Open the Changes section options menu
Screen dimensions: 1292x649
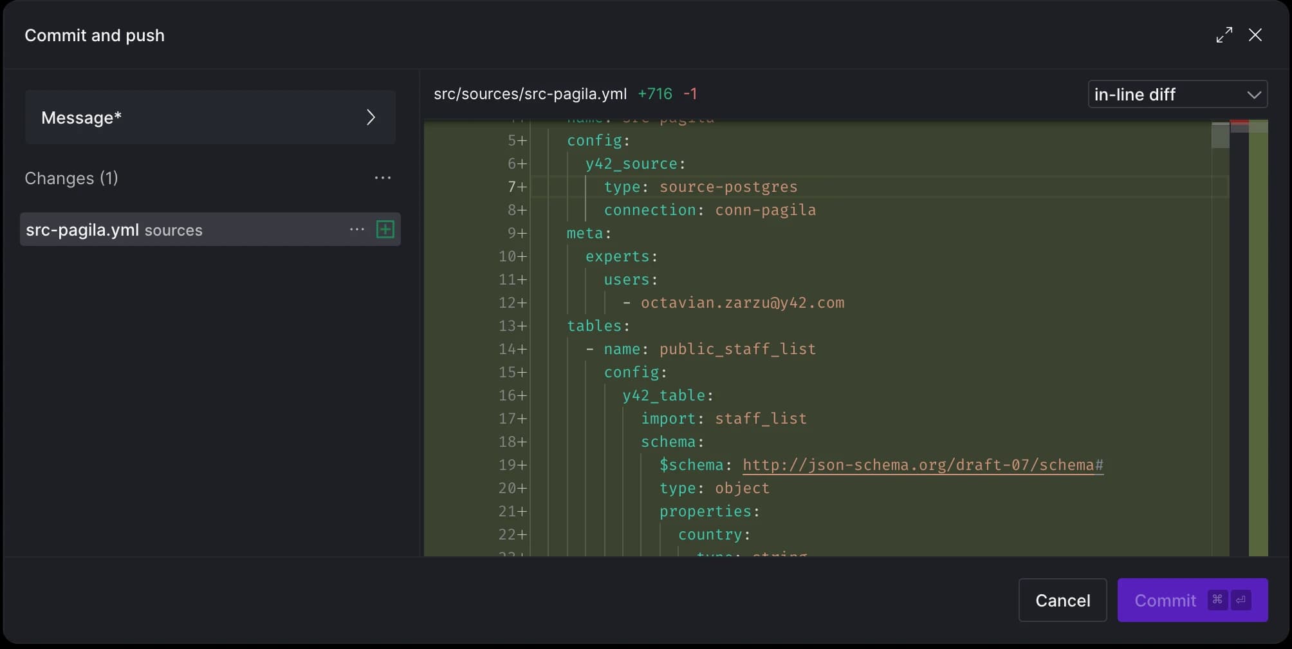click(382, 178)
